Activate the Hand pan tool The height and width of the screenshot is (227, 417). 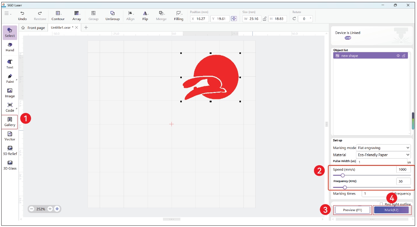[x=10, y=47]
